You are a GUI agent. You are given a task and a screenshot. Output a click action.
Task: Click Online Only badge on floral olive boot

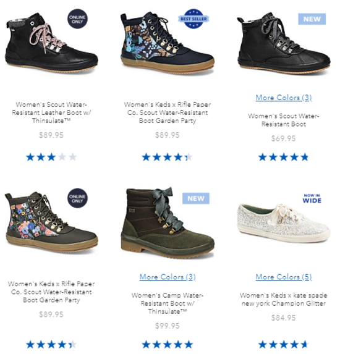(77, 198)
